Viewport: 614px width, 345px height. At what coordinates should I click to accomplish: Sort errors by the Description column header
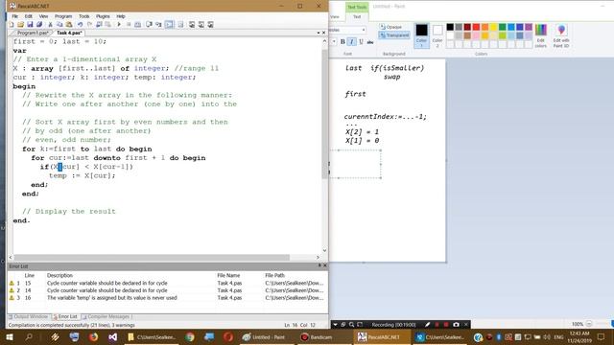click(x=59, y=275)
